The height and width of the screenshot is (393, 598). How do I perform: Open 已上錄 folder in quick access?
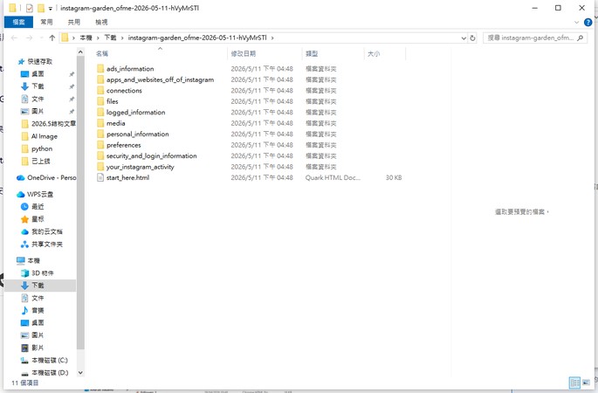click(x=36, y=161)
